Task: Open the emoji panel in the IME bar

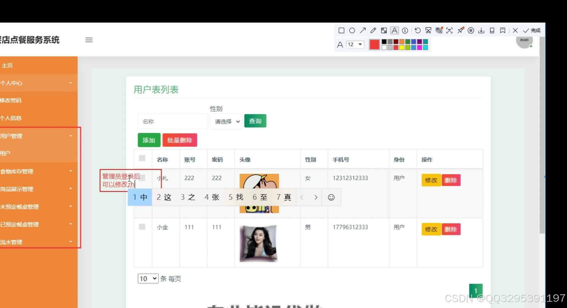Action: 331,197
